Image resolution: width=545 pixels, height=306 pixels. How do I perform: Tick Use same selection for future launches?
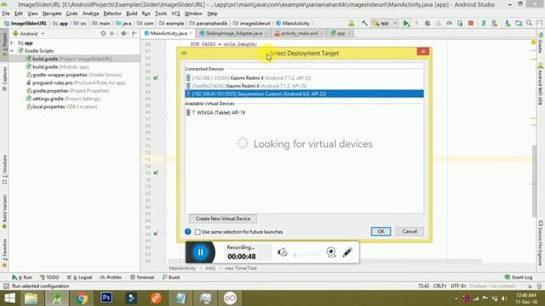click(x=198, y=232)
